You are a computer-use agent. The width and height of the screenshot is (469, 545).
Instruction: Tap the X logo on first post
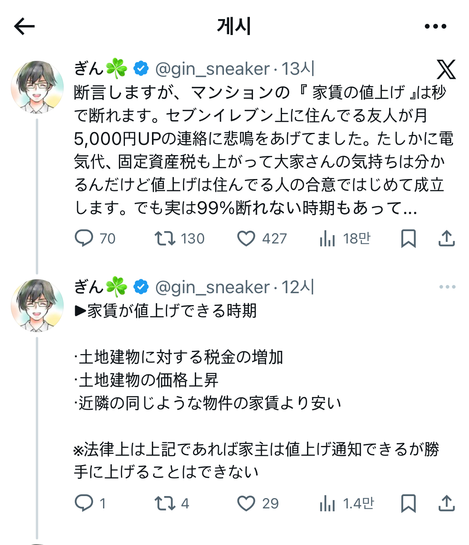(446, 70)
